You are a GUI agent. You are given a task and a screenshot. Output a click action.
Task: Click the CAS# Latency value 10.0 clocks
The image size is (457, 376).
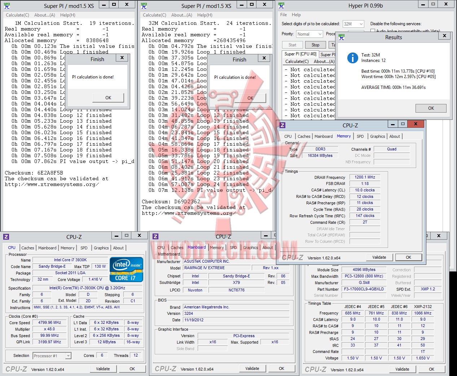click(365, 190)
